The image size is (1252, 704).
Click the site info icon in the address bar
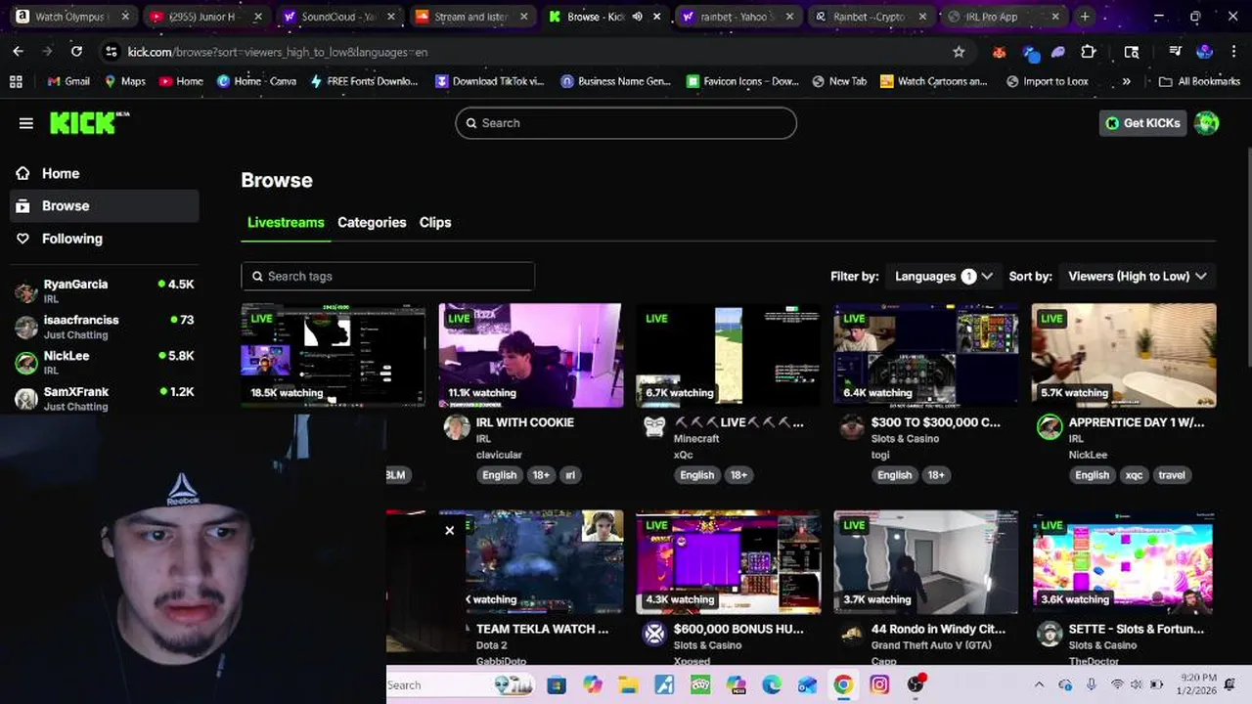(111, 52)
